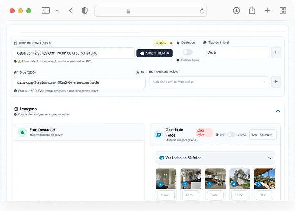Open a new tab with the plus icon
This screenshot has height=211, width=295.
(x=268, y=10)
